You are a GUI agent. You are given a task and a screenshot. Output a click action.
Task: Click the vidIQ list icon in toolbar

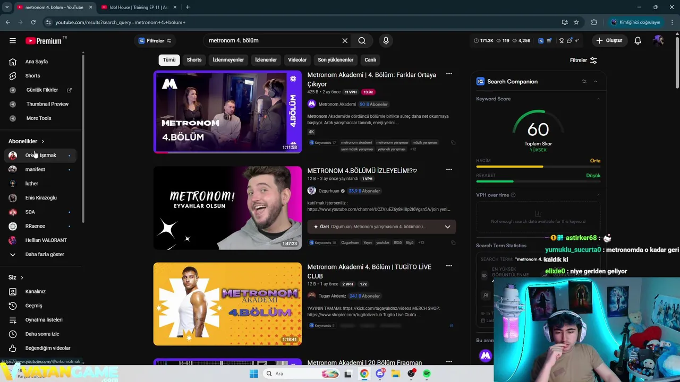549,40
